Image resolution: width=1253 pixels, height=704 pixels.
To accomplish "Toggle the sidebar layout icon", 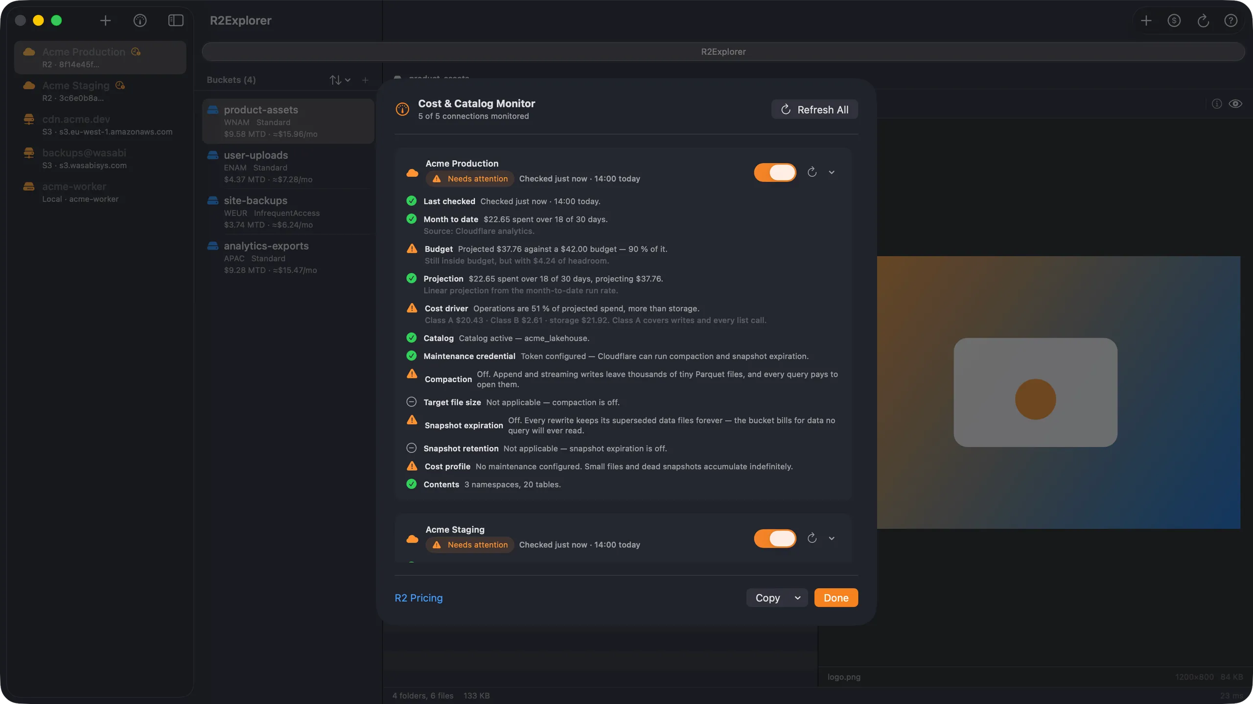I will (x=176, y=21).
